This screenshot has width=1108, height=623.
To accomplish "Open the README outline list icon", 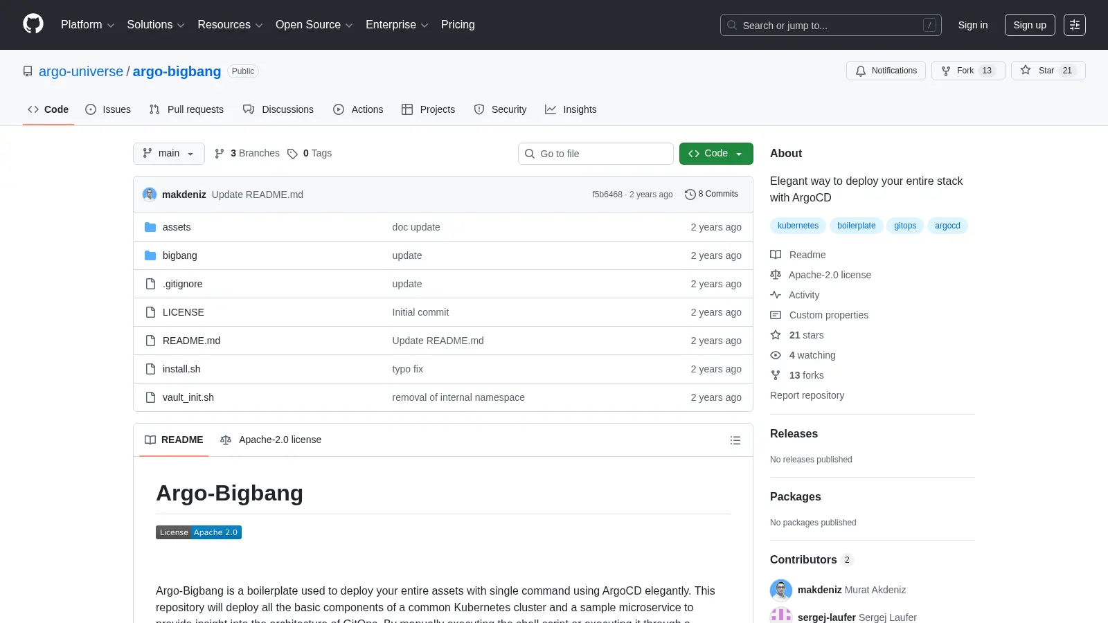I will (735, 440).
